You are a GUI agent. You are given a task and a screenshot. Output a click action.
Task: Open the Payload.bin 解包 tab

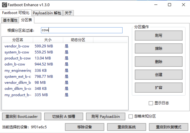(x=47, y=13)
